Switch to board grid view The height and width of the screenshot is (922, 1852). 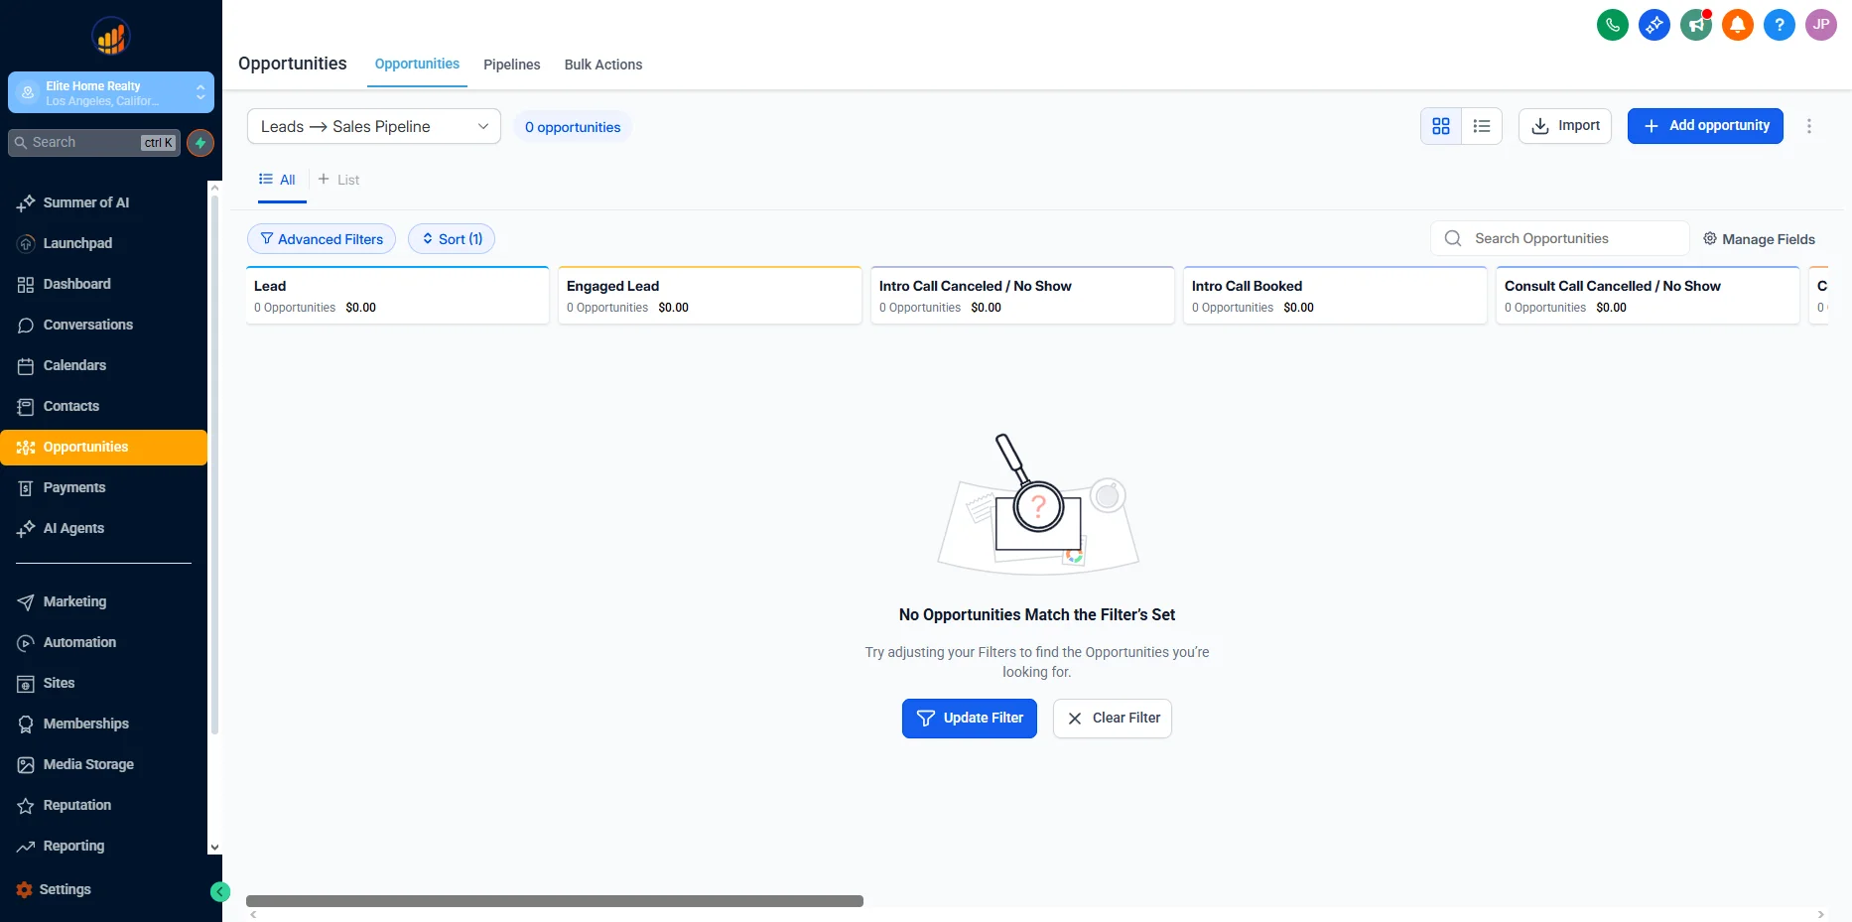click(x=1441, y=126)
